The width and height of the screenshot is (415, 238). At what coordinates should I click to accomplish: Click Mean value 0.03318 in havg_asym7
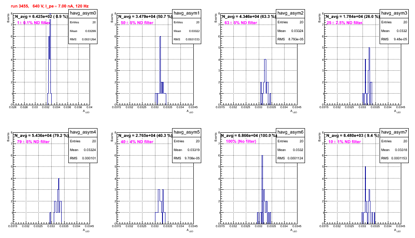402,150
